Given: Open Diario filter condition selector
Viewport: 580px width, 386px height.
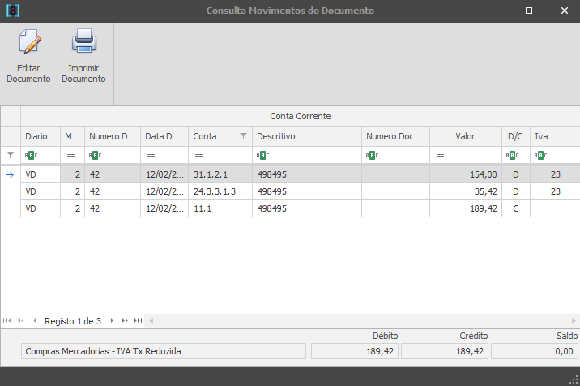Looking at the screenshot, I should pyautogui.click(x=30, y=155).
